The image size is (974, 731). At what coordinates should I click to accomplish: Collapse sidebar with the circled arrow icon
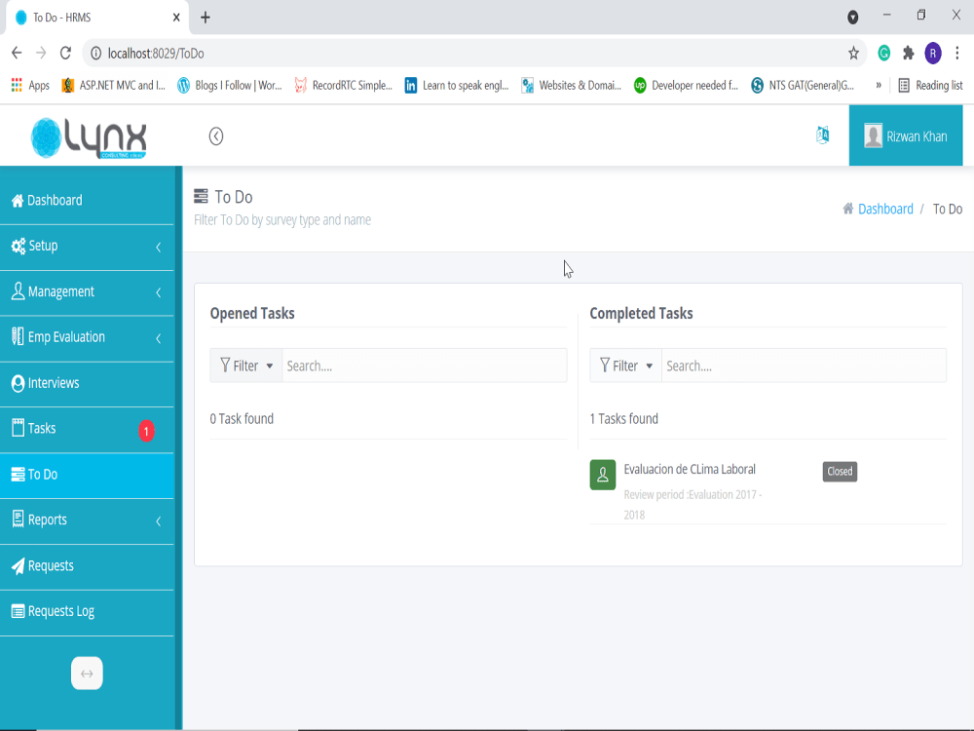point(215,136)
